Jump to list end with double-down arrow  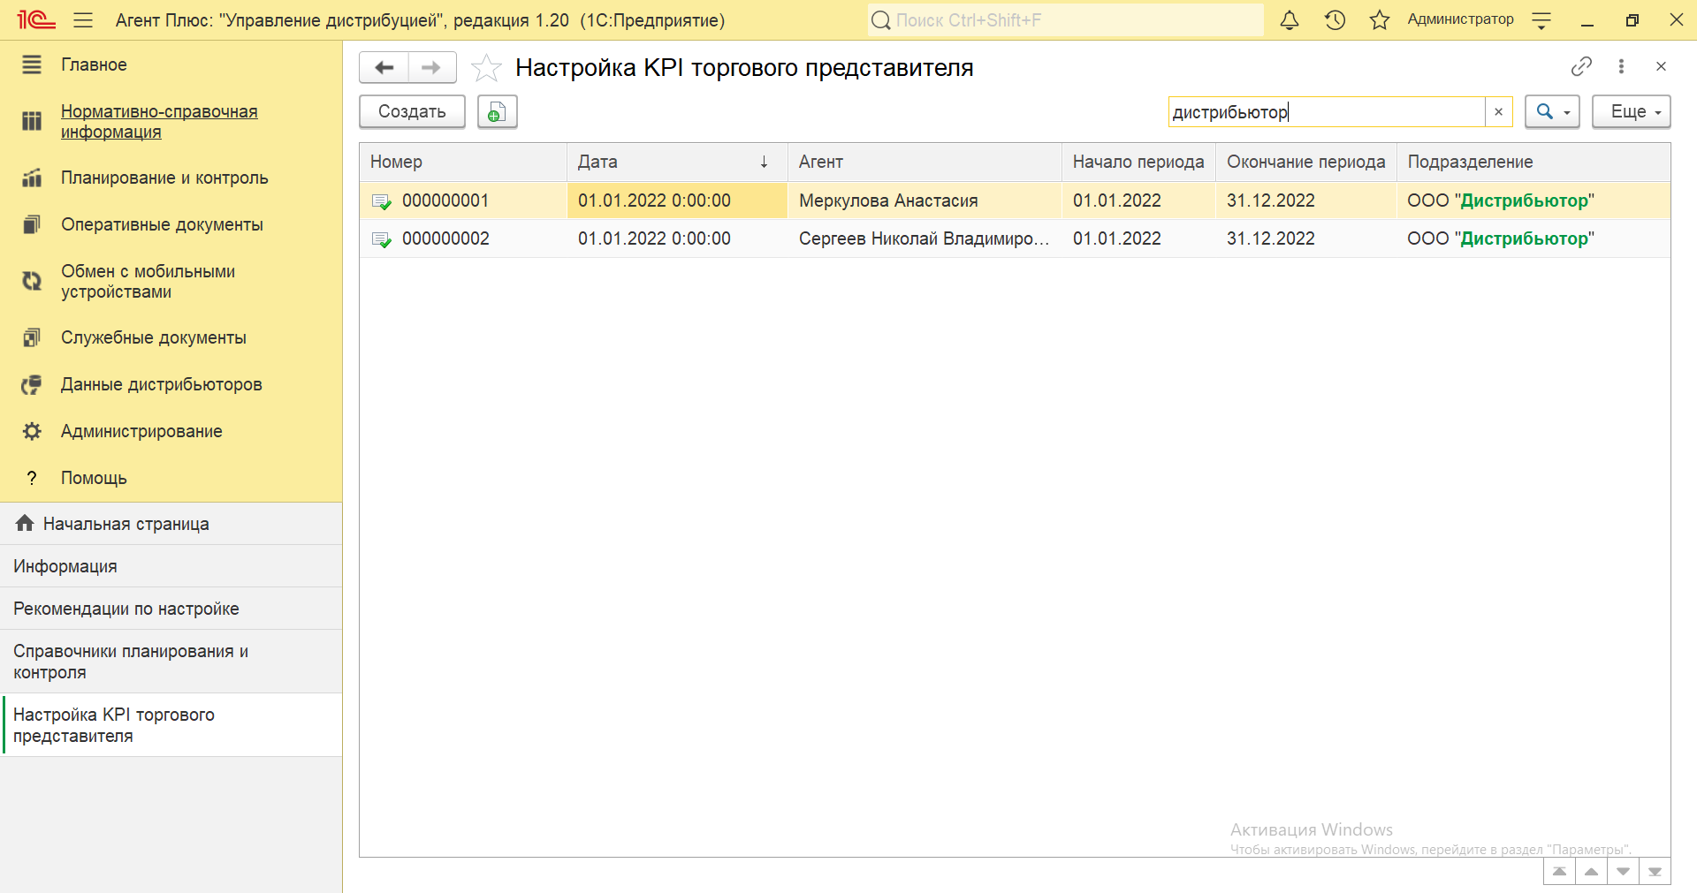tap(1655, 872)
